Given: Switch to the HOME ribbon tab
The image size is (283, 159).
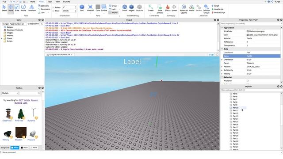Looking at the screenshot, I should (x=33, y=2).
